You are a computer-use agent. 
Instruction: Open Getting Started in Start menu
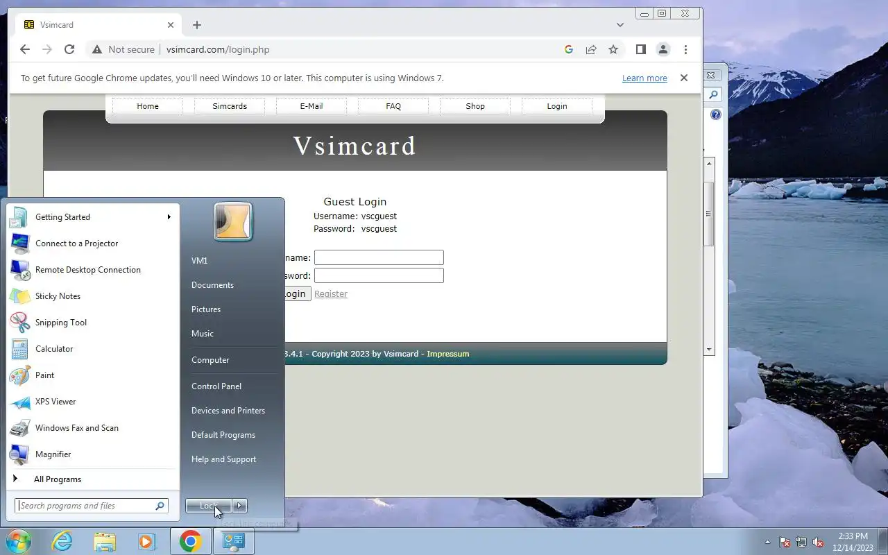[x=92, y=217]
